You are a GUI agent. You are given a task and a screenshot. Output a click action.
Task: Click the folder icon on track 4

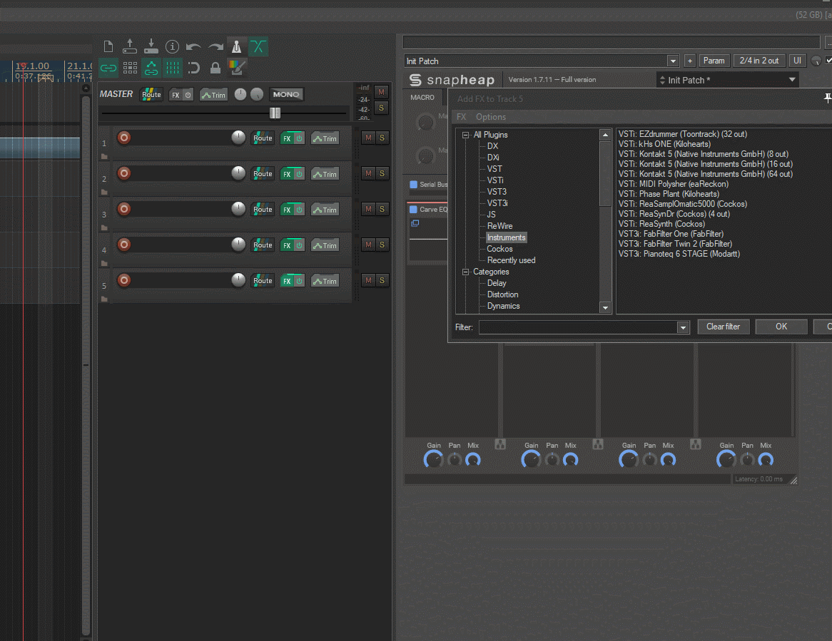(x=104, y=263)
